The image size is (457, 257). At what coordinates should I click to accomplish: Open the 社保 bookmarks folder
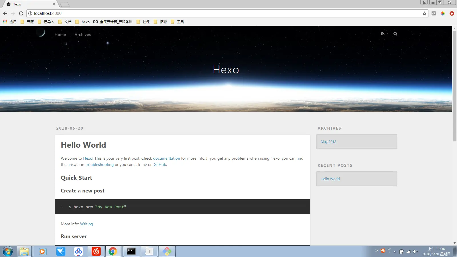(x=143, y=22)
